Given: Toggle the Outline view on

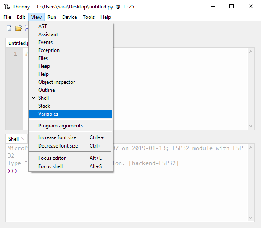Looking at the screenshot, I should click(46, 90).
